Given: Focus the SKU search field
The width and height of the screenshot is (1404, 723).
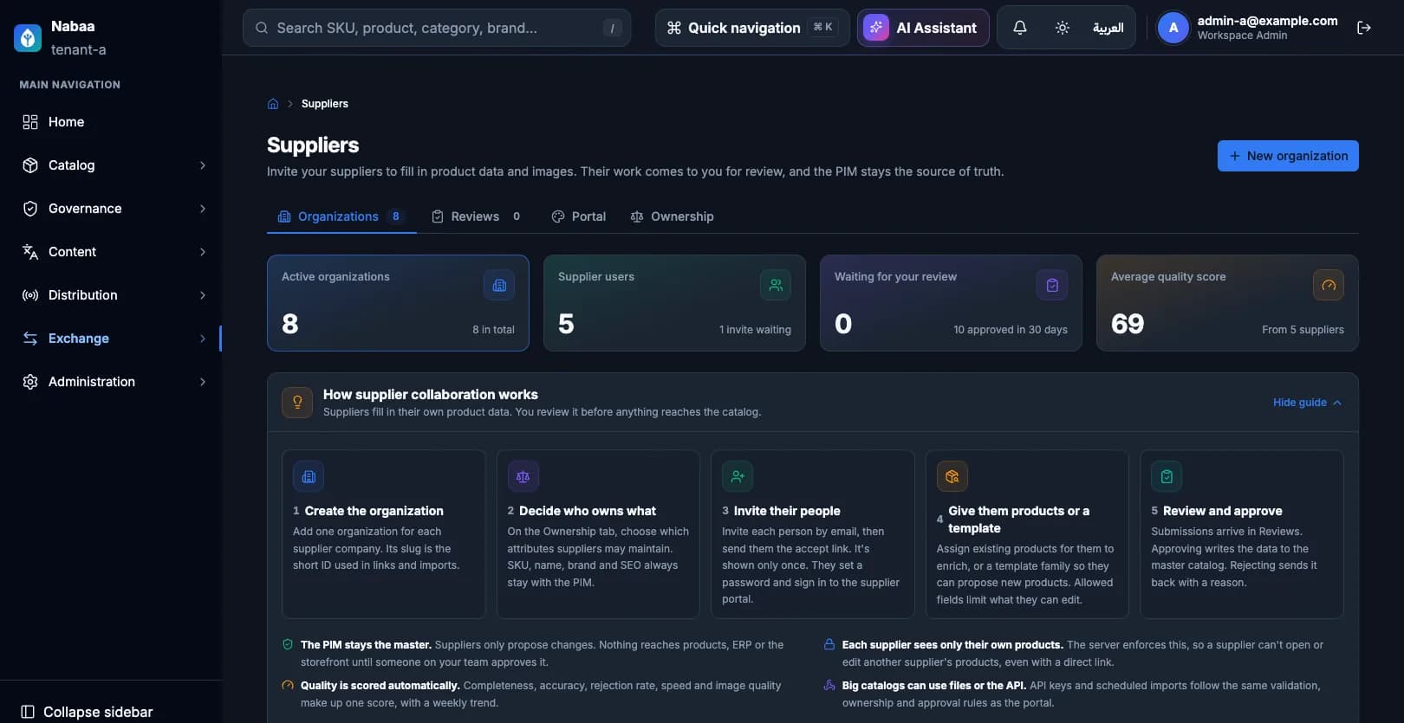Looking at the screenshot, I should (437, 28).
